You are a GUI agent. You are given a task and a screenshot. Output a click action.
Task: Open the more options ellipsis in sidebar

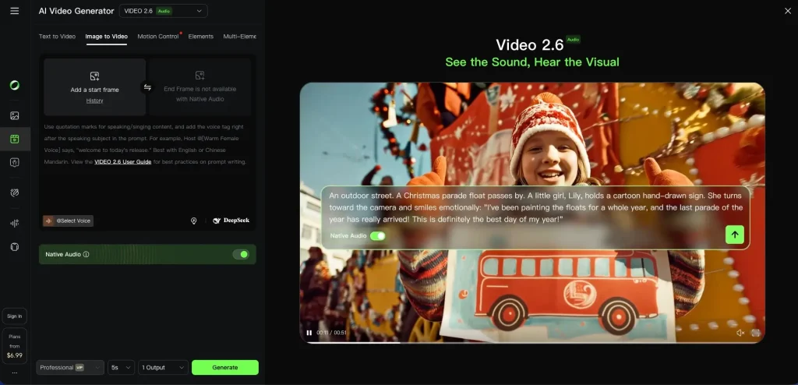click(x=14, y=373)
